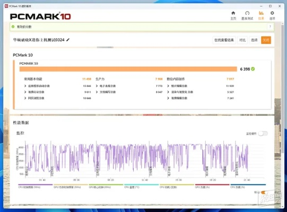Click the 05:00 time label on the chart axis

76,180
